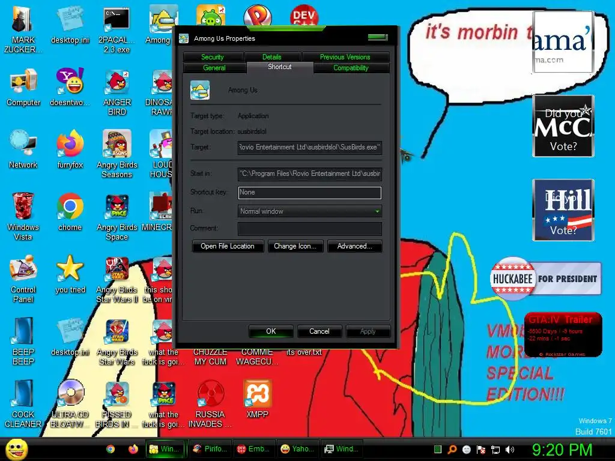Screen dimensions: 615x461
Task: Switch to the Details tab
Action: (x=272, y=57)
